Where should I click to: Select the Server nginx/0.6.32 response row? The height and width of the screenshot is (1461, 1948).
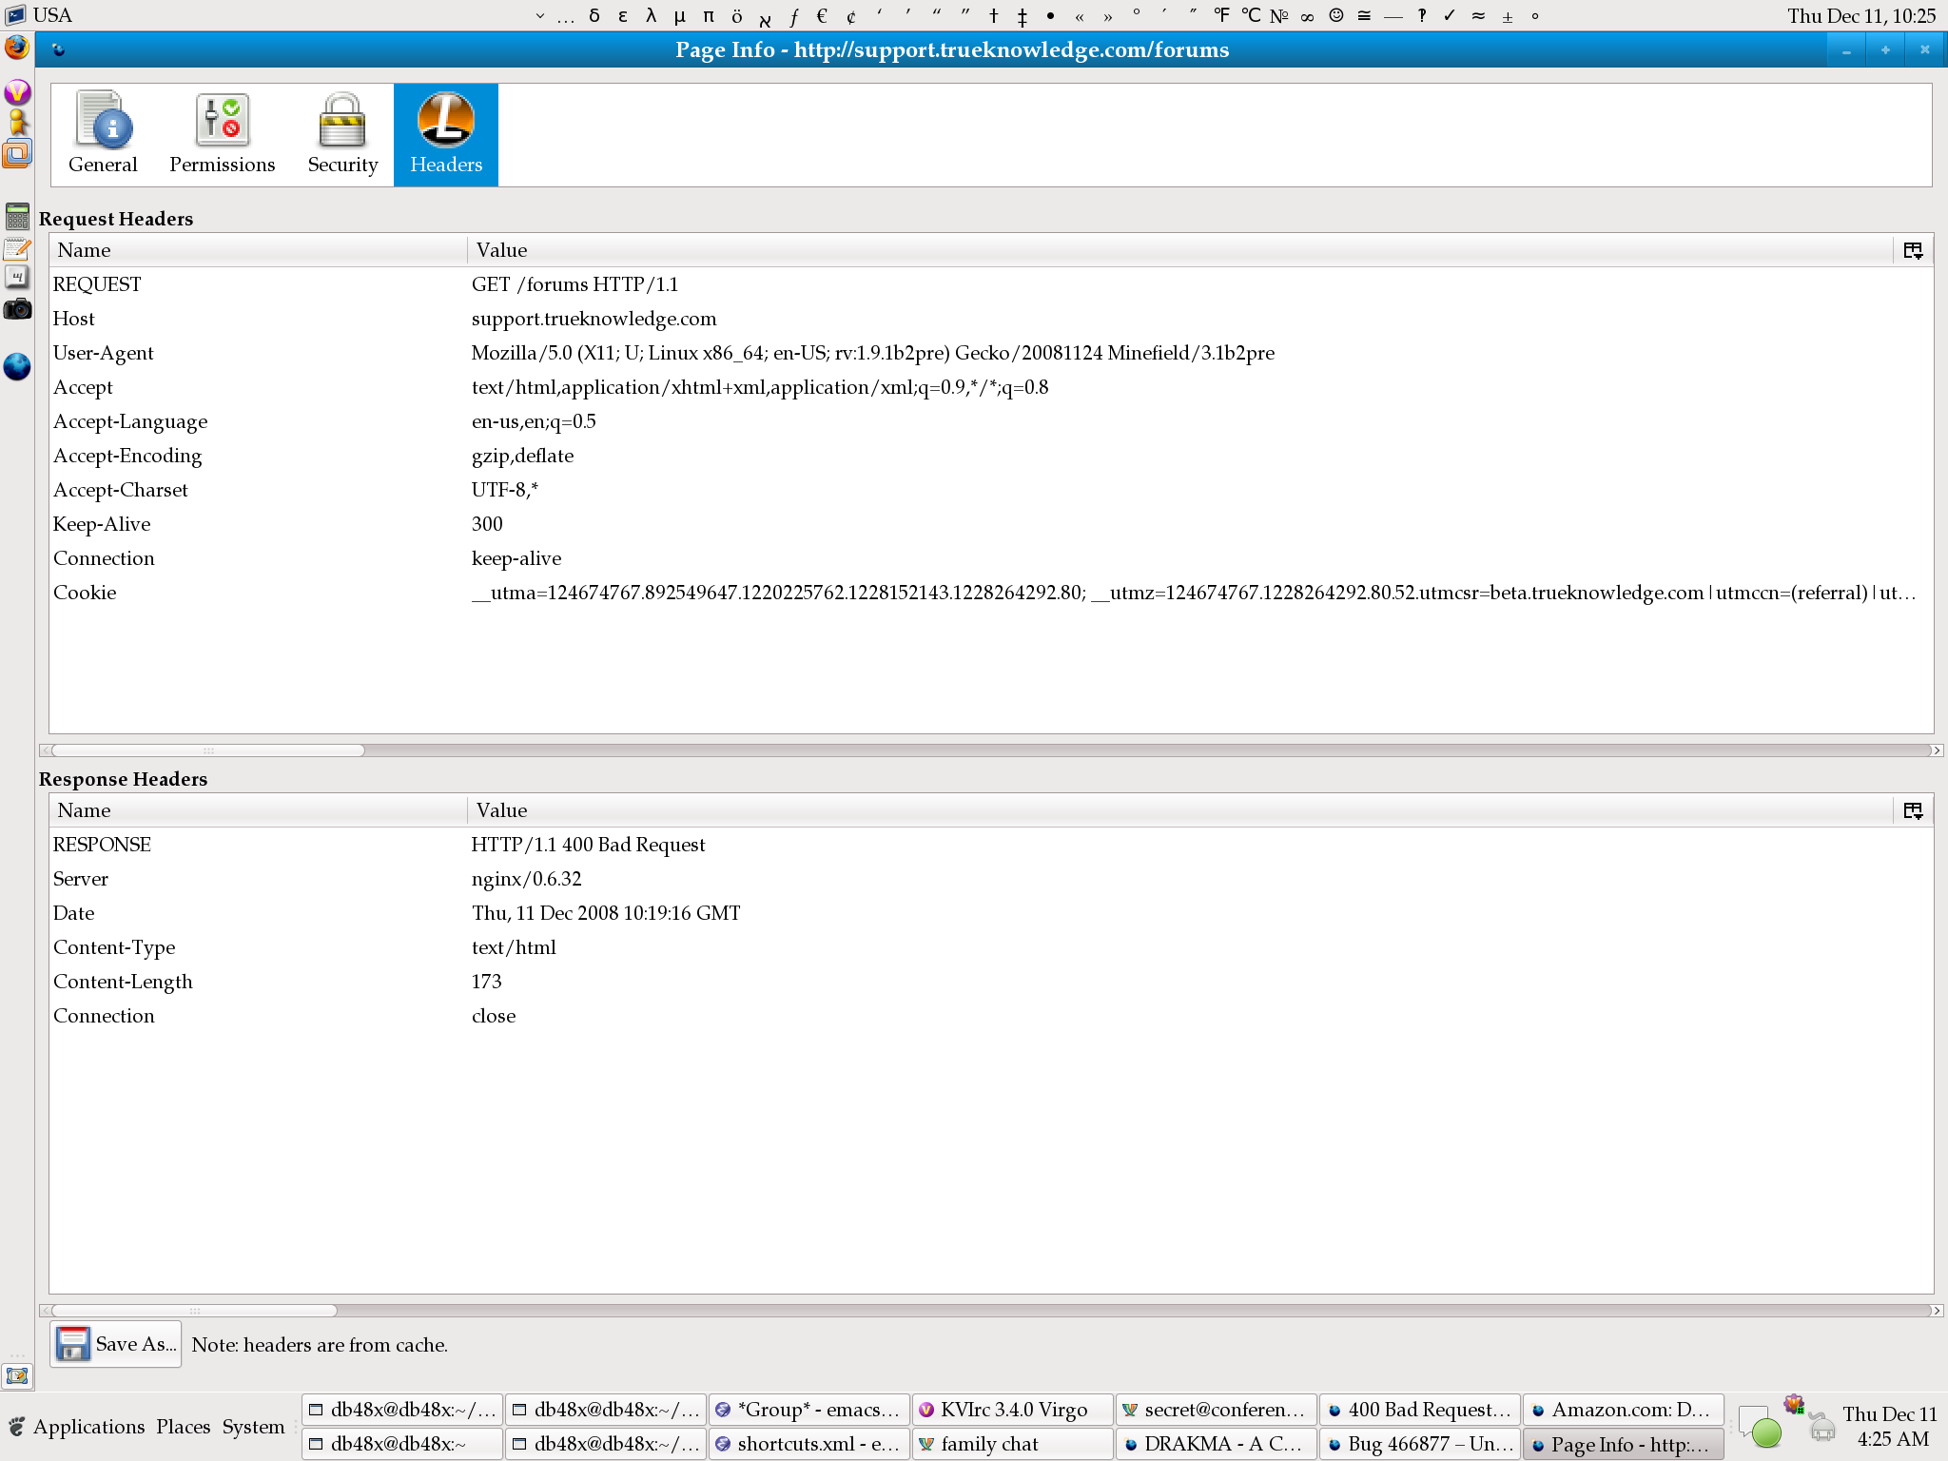coord(991,879)
